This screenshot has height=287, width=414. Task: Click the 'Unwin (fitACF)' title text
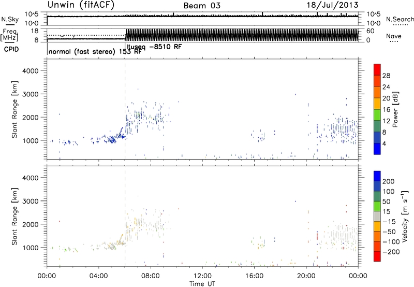coord(81,5)
